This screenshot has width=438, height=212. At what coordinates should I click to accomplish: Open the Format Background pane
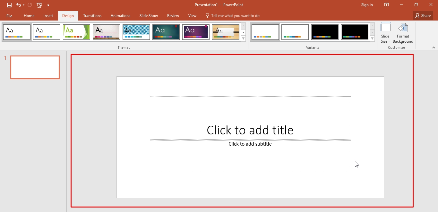pos(403,33)
